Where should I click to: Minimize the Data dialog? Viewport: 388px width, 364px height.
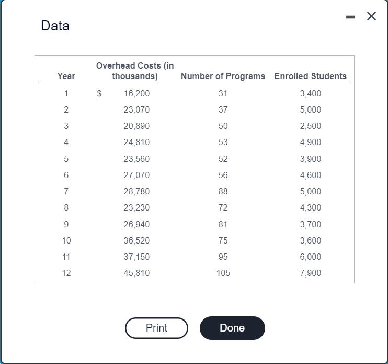[352, 17]
